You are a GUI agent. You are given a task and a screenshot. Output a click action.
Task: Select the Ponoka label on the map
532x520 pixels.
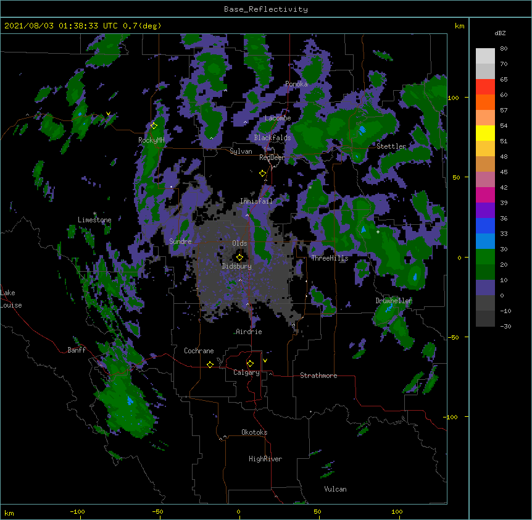pos(296,84)
